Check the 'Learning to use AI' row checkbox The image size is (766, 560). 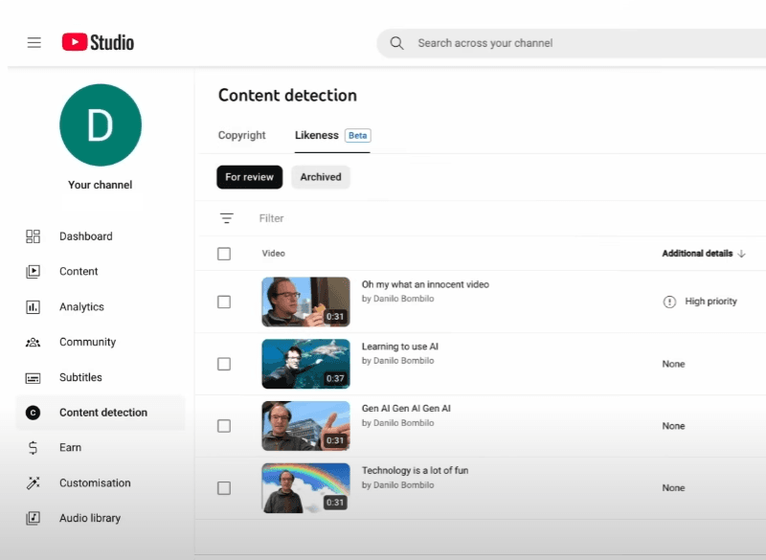(224, 364)
